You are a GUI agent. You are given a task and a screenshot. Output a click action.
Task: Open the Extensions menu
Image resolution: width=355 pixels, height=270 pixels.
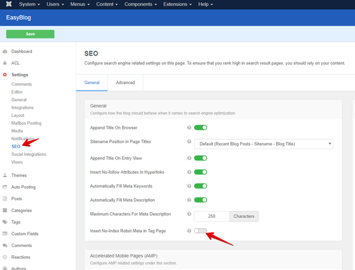pyautogui.click(x=177, y=4)
